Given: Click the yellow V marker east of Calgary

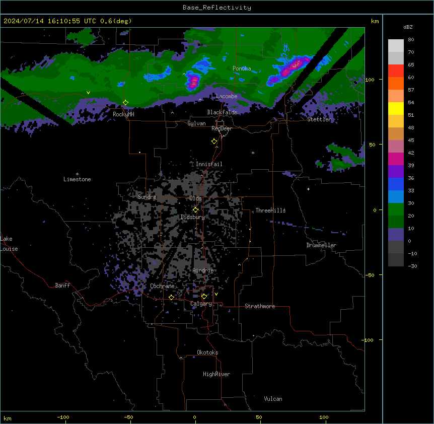Looking at the screenshot, I should point(216,294).
